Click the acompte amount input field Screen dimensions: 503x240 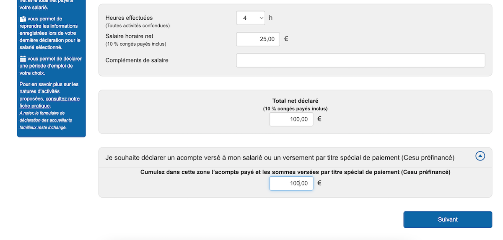(291, 183)
